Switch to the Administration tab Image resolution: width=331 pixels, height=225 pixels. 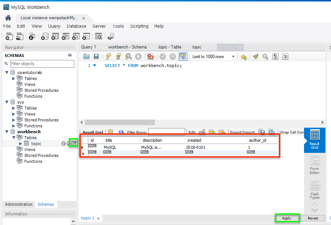coord(19,204)
